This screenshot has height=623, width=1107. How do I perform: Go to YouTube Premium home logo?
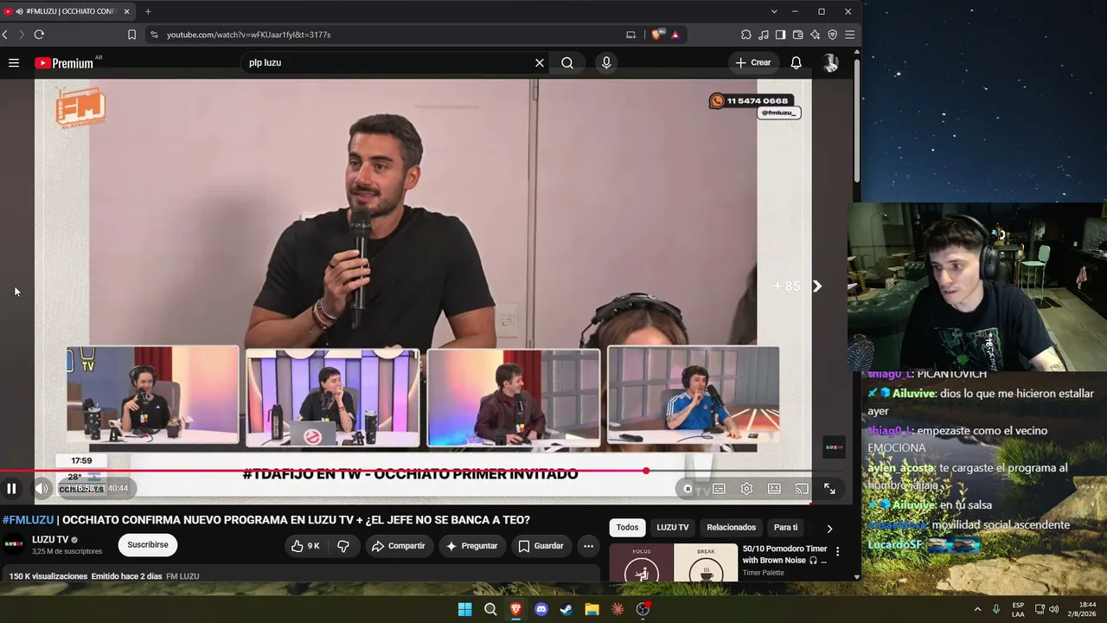pyautogui.click(x=64, y=62)
